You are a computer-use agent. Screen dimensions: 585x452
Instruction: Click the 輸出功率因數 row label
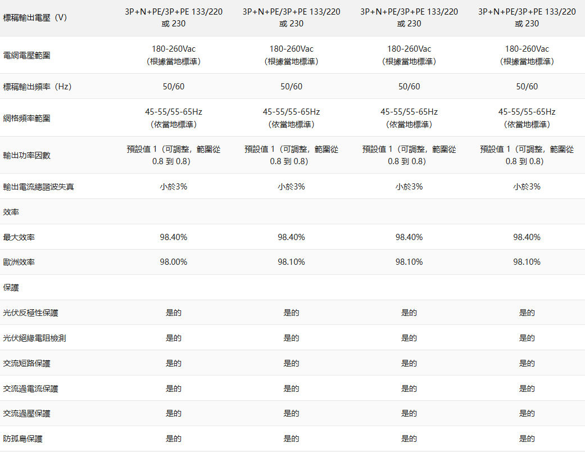27,155
